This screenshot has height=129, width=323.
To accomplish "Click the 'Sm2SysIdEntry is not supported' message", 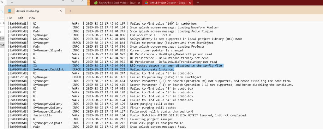I will [x=186, y=39].
